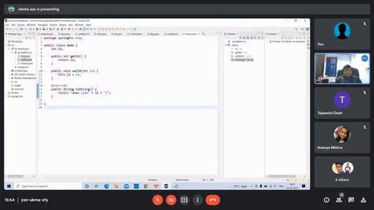374x210 pixels.
Task: Select your own 'You' video tile
Action: 342,34
